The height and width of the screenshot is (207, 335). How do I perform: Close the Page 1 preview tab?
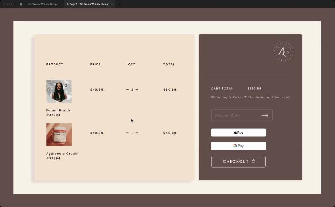[x=112, y=4]
